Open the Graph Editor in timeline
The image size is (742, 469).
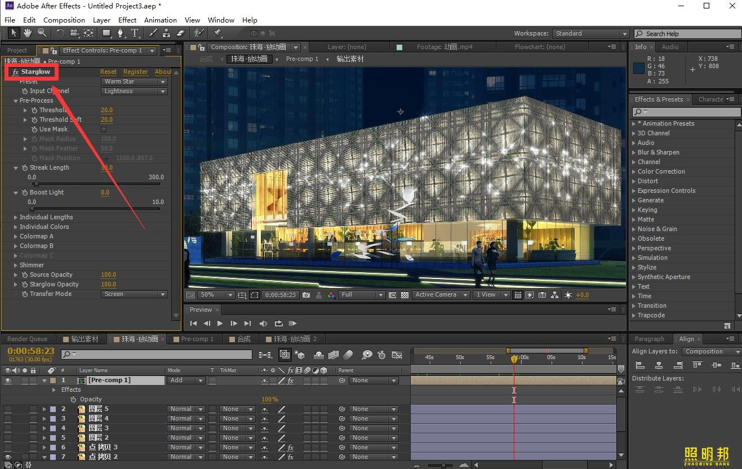(x=397, y=355)
